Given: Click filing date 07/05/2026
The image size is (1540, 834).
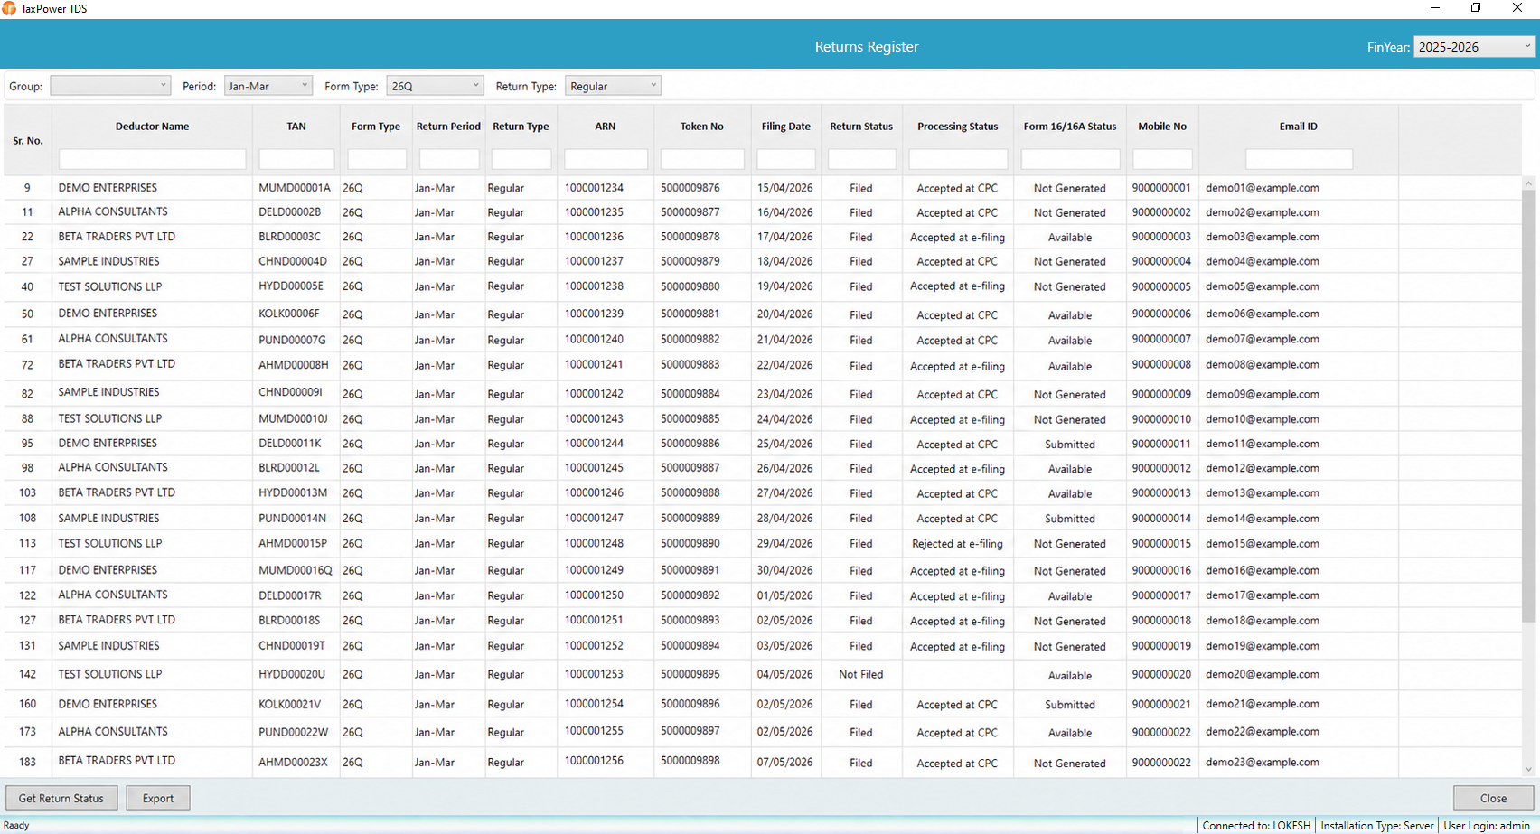Looking at the screenshot, I should point(785,762).
